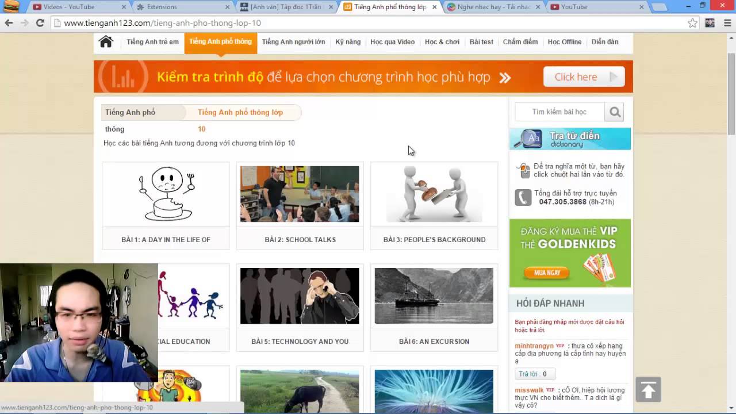Open user minhtrangyn's profile link
The width and height of the screenshot is (736, 414).
(x=534, y=346)
